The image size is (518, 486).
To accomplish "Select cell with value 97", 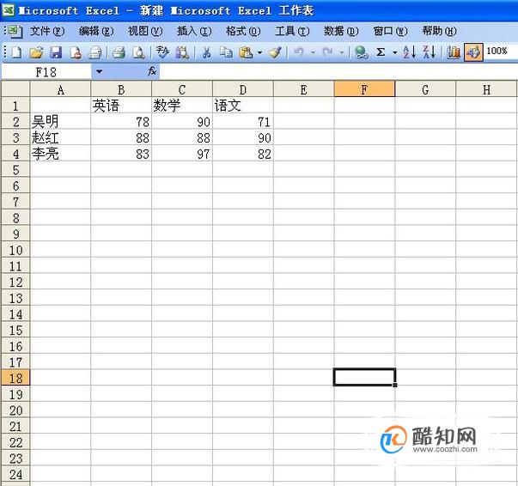I will pos(182,154).
